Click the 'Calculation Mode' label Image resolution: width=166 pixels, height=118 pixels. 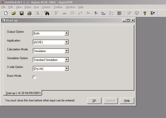tap(17, 49)
